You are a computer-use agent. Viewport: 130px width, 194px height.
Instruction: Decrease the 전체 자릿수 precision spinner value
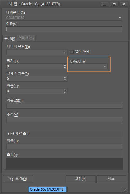pos(65,80)
